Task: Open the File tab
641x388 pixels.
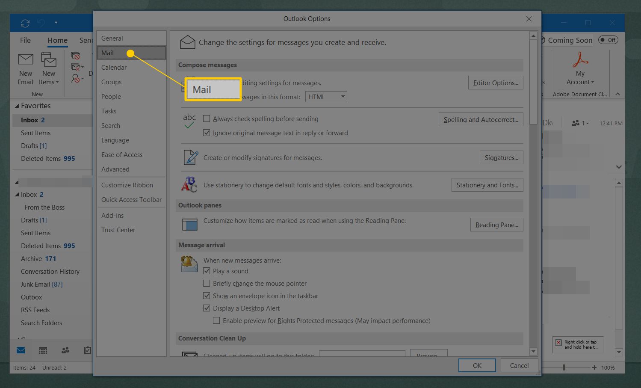Action: [x=25, y=40]
